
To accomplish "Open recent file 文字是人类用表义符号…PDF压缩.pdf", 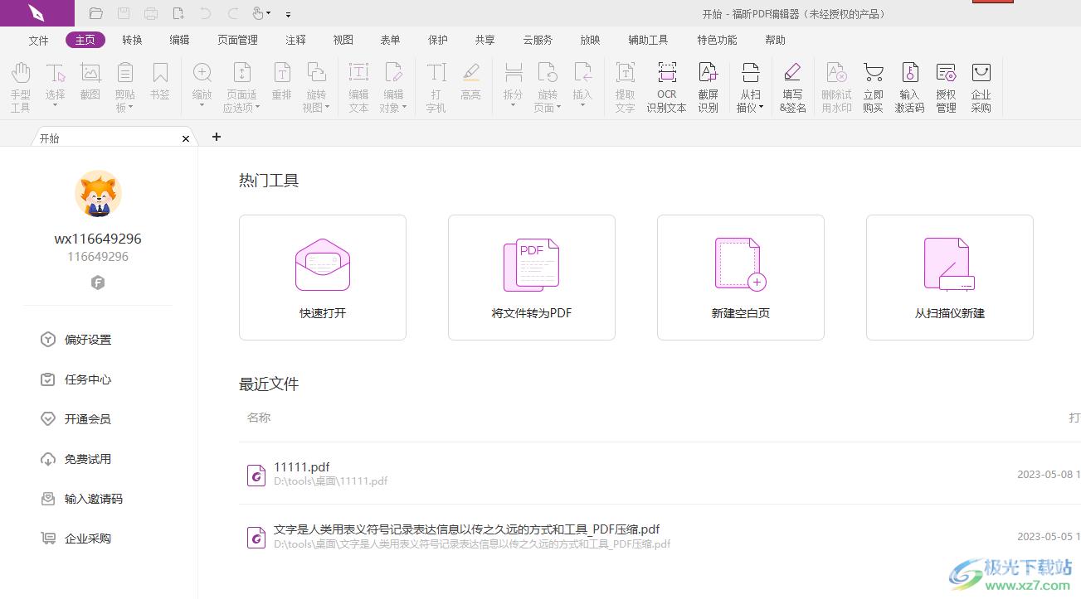I will pyautogui.click(x=660, y=536).
